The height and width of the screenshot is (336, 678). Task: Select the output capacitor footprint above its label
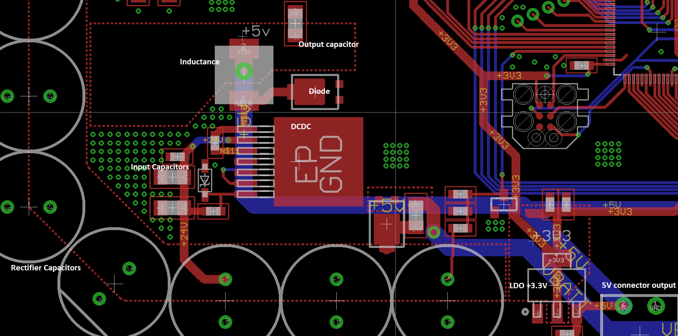pyautogui.click(x=295, y=24)
